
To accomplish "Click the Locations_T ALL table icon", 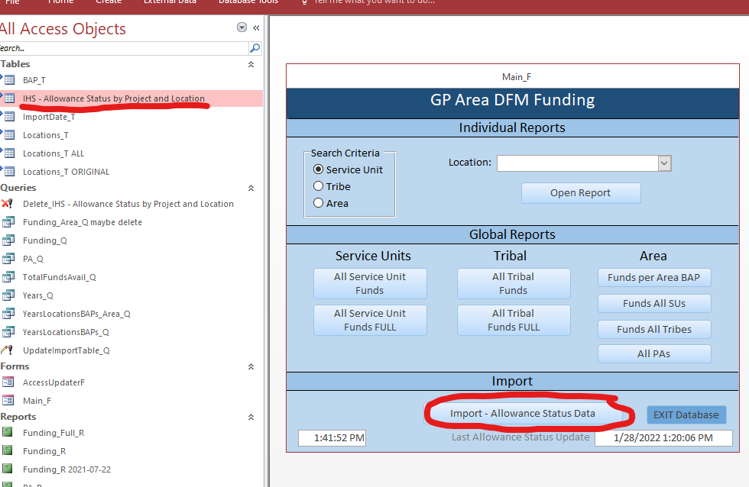I will 9,153.
